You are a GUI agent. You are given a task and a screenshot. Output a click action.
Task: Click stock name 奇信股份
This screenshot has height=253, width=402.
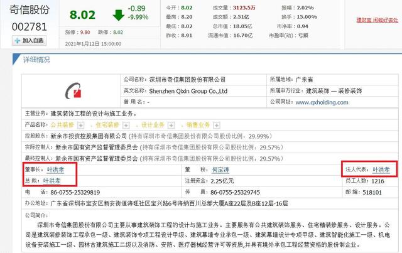click(x=30, y=10)
